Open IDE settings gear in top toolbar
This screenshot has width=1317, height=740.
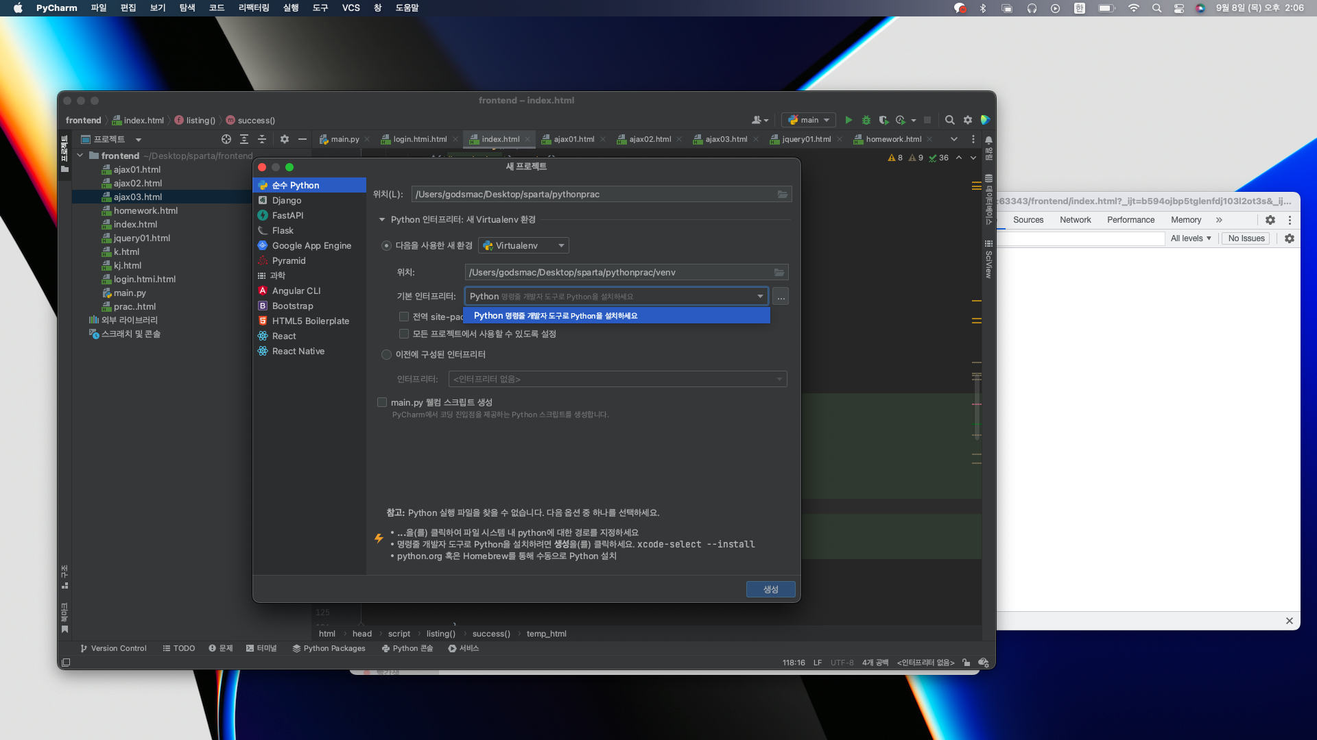pos(968,120)
